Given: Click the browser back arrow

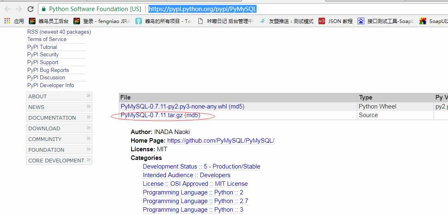Looking at the screenshot, I should pos(7,9).
